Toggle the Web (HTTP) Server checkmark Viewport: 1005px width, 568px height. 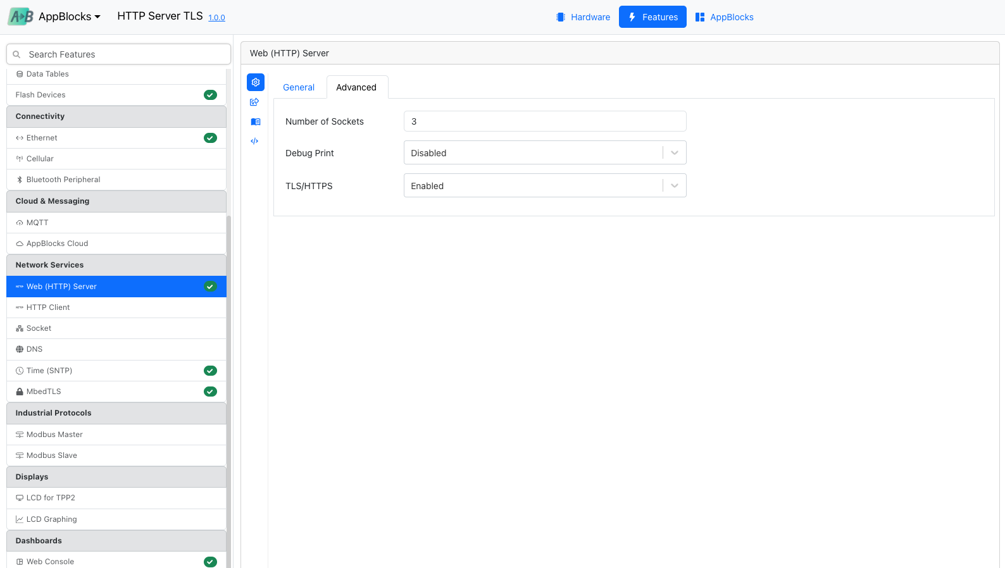211,287
